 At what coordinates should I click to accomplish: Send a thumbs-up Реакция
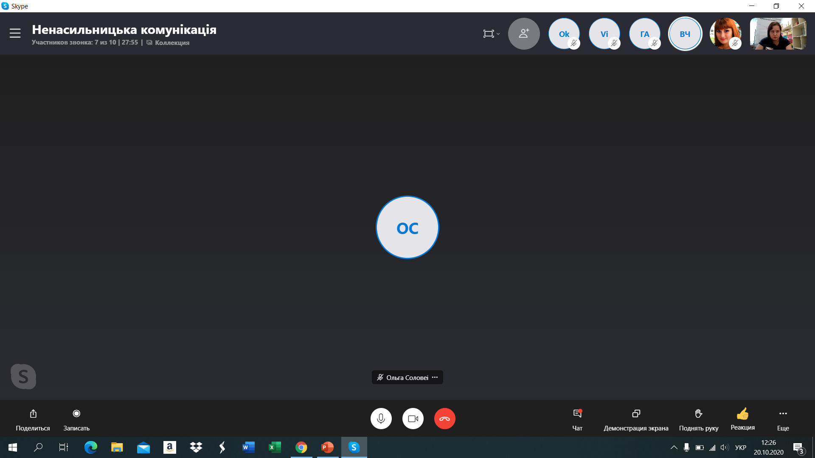[x=742, y=413]
